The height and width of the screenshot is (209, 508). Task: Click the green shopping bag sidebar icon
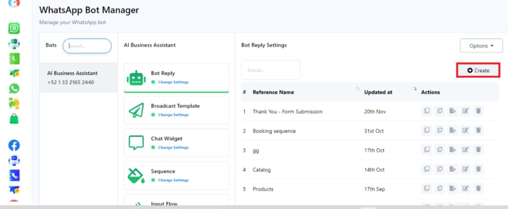[14, 119]
